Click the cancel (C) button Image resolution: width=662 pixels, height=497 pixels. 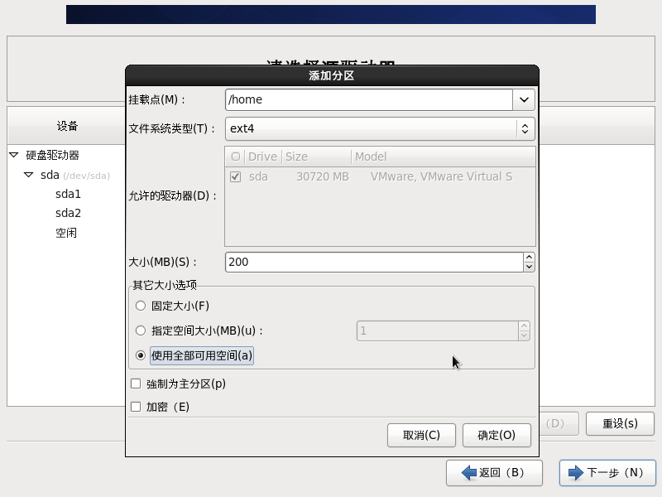coord(421,436)
